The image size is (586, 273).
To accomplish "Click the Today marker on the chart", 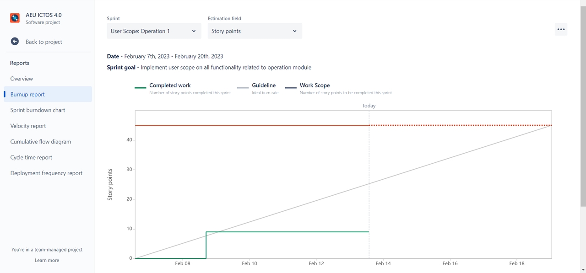I will click(x=369, y=106).
